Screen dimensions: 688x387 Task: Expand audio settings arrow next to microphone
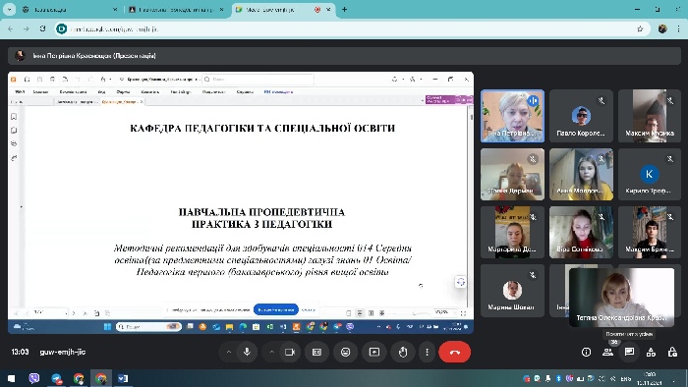[229, 352]
